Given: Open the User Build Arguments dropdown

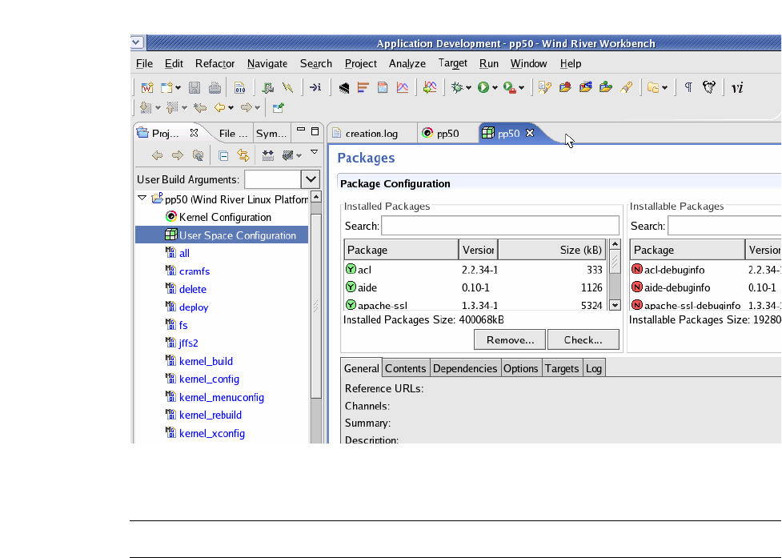Looking at the screenshot, I should coord(311,179).
